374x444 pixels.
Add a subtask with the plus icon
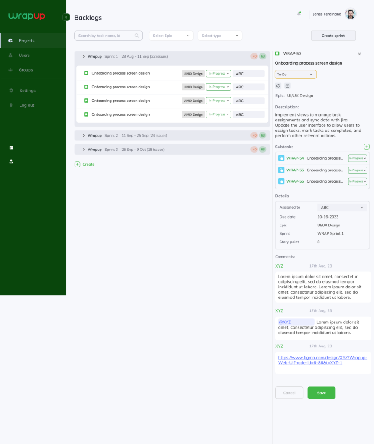367,147
